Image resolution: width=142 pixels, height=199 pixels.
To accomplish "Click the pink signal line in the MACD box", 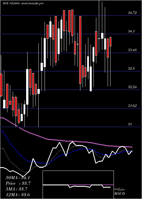I will pyautogui.click(x=91, y=185).
